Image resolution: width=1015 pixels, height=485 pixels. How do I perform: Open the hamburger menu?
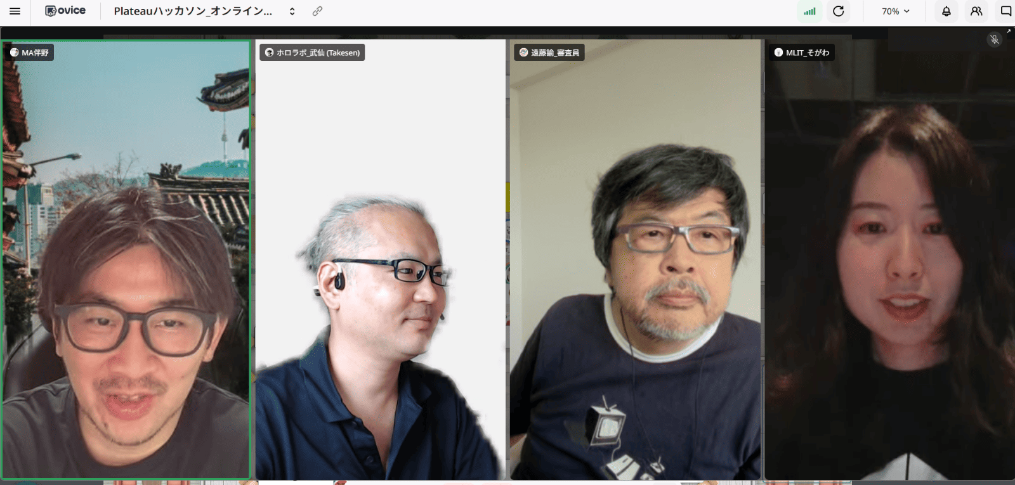click(15, 11)
